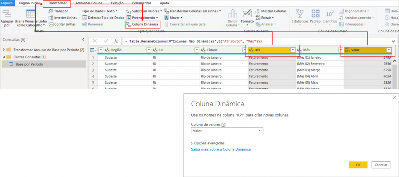Viewport: 399px width, 177px height.
Task: Open Saiba mais sobre a Coluna Dinâmica link
Action: [x=221, y=149]
